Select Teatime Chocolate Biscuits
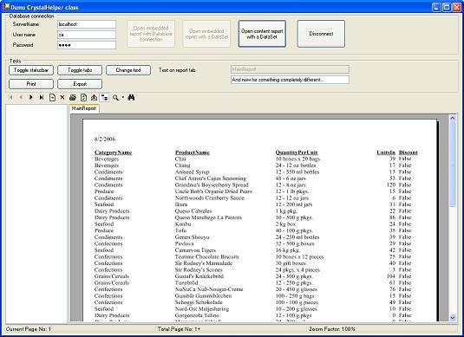464x337 pixels. [207, 256]
